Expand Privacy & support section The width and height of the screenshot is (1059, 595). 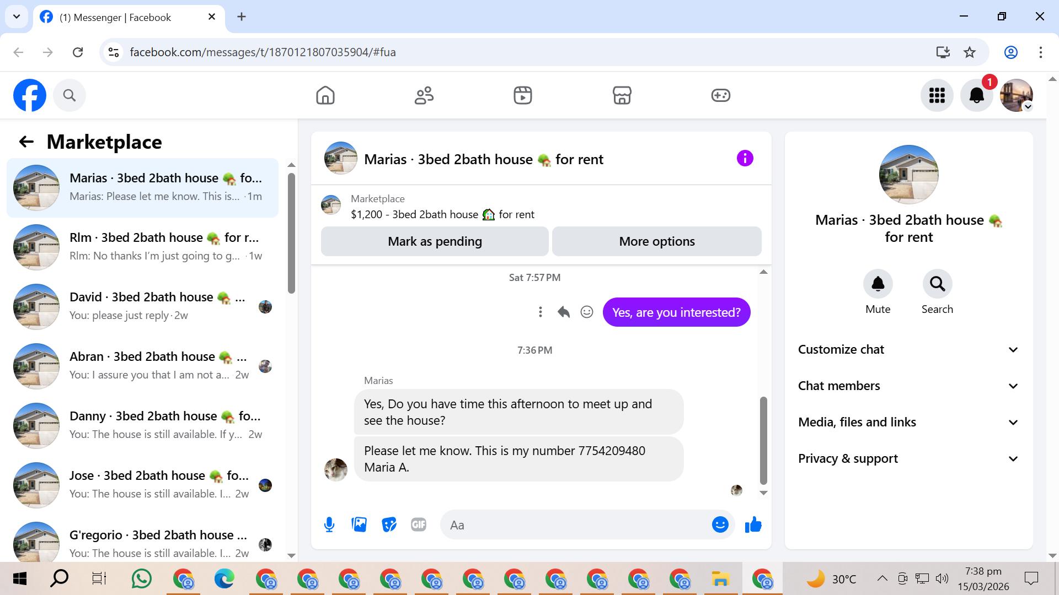(908, 459)
